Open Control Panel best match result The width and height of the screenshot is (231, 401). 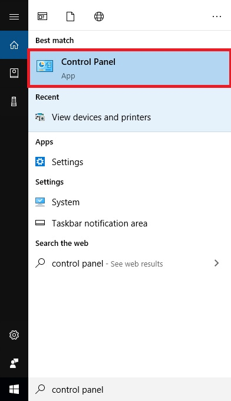pos(129,68)
